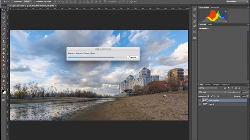250x140 pixels.
Task: Select the Paint Bucket tool
Action: click(x=4, y=53)
